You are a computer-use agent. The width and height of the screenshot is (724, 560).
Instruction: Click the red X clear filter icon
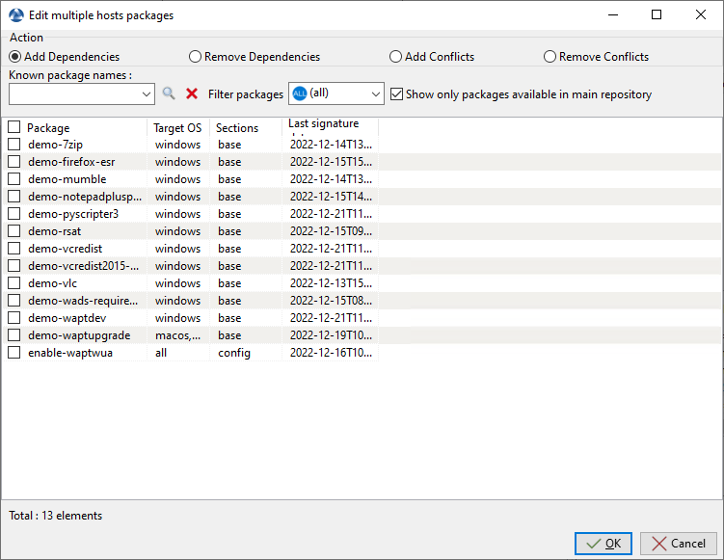[x=192, y=93]
